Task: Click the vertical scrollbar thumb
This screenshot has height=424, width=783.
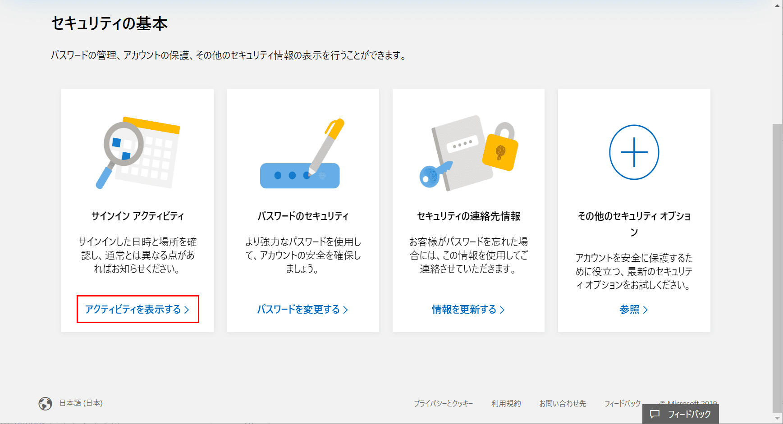Action: 778,266
